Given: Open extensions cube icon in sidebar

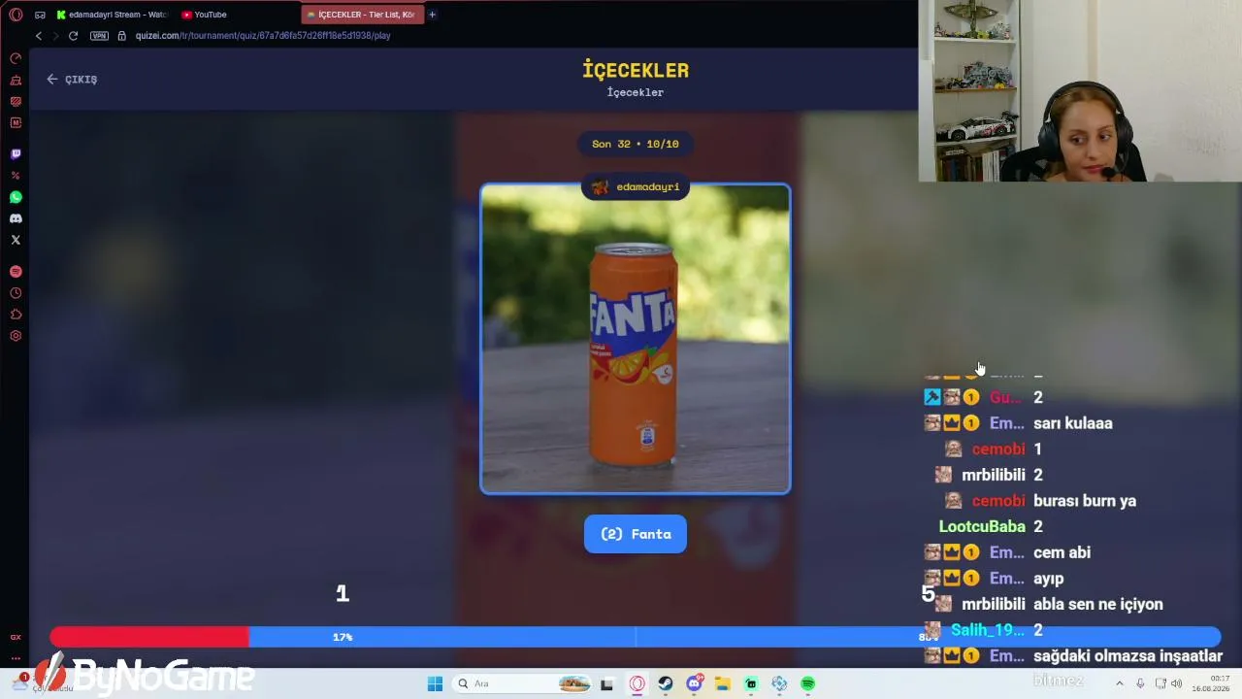Looking at the screenshot, I should point(16,315).
